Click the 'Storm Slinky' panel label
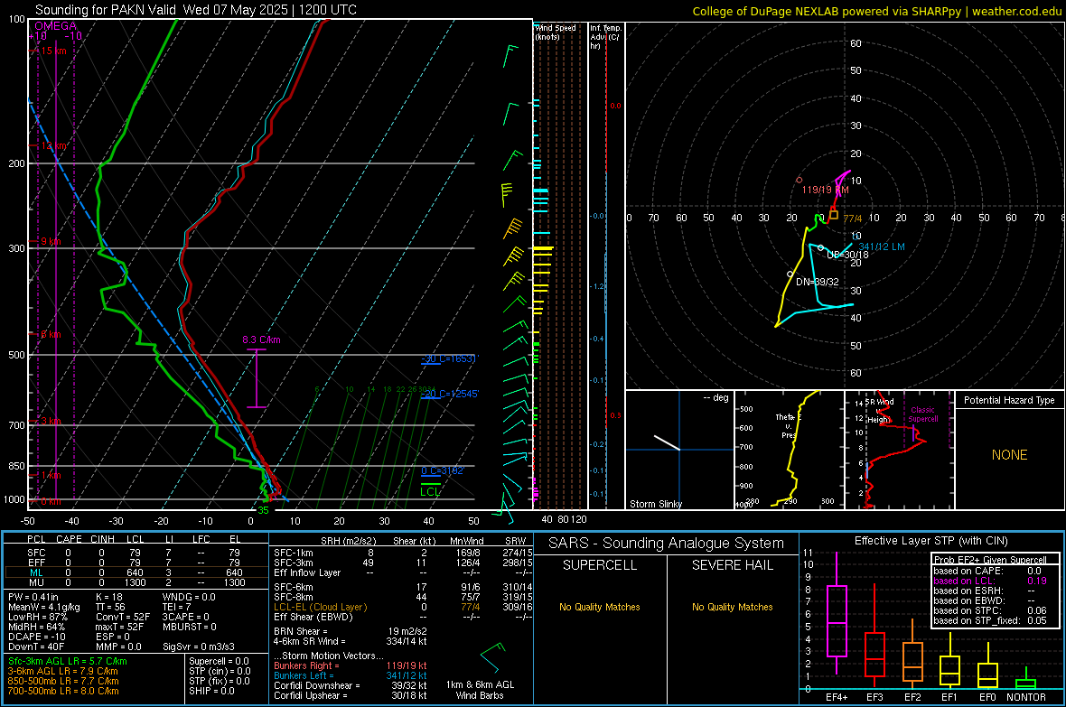 tap(655, 504)
